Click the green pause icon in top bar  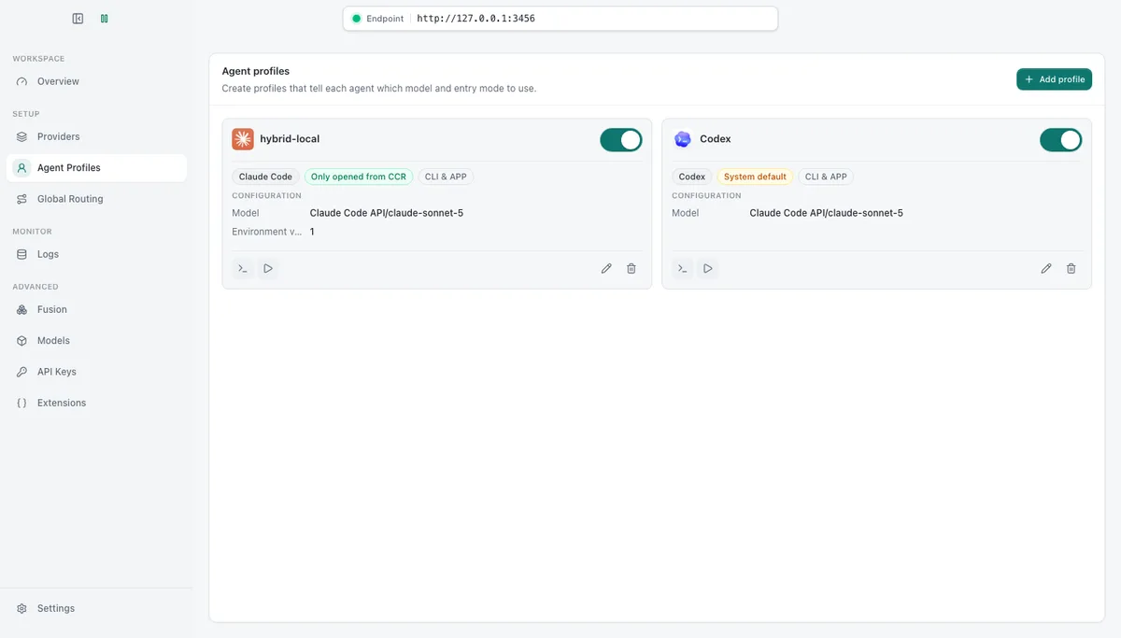(x=104, y=19)
